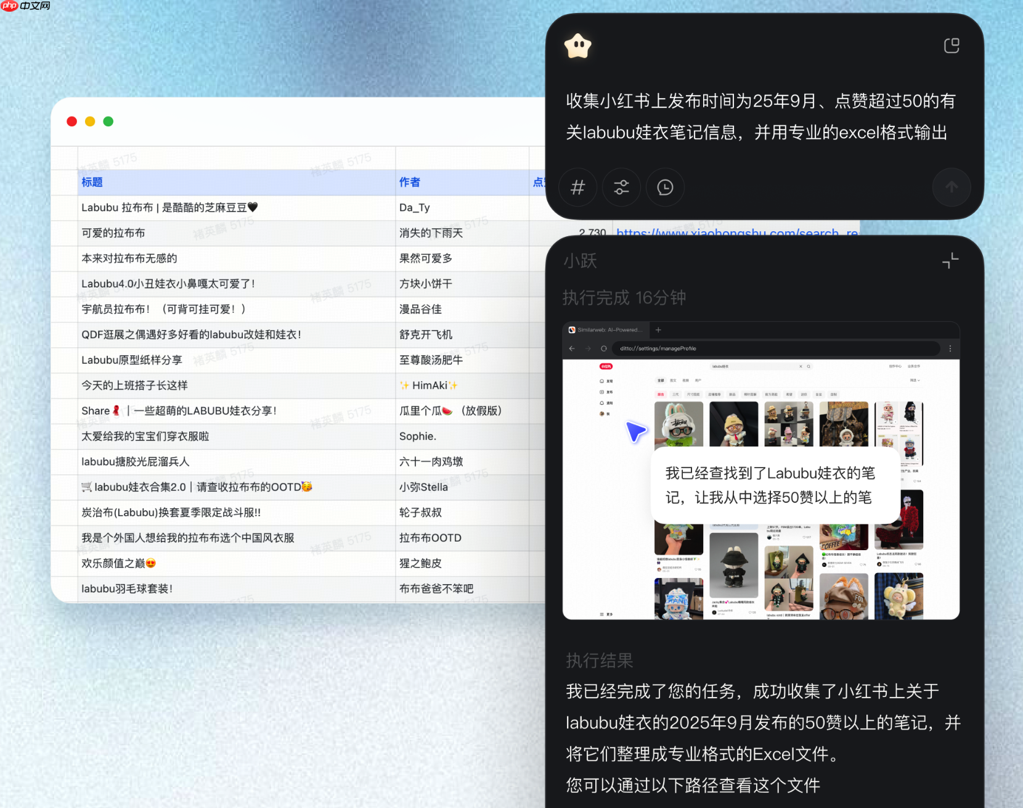
Task: Select the Similarweb browser tab
Action: click(x=605, y=330)
